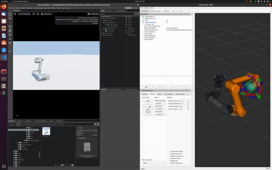Viewport: 272px width, 170px height.
Task: Click the Isaac Sim selection arrow tool
Action: point(10,19)
